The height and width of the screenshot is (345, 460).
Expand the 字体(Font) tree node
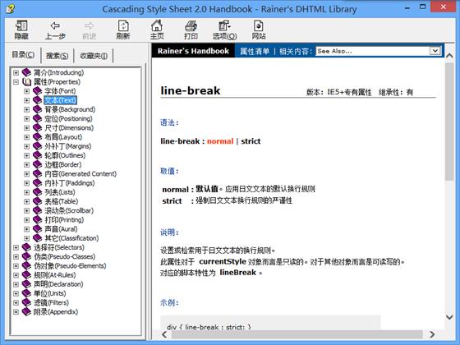point(26,91)
